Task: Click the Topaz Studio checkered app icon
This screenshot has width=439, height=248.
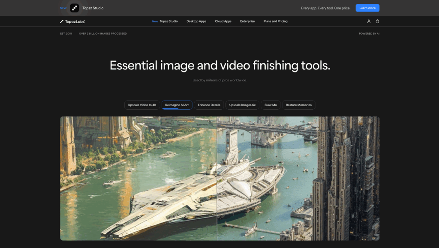Action: click(75, 8)
